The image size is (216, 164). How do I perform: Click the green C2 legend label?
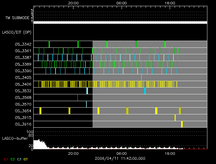pyautogui.click(x=13, y=159)
